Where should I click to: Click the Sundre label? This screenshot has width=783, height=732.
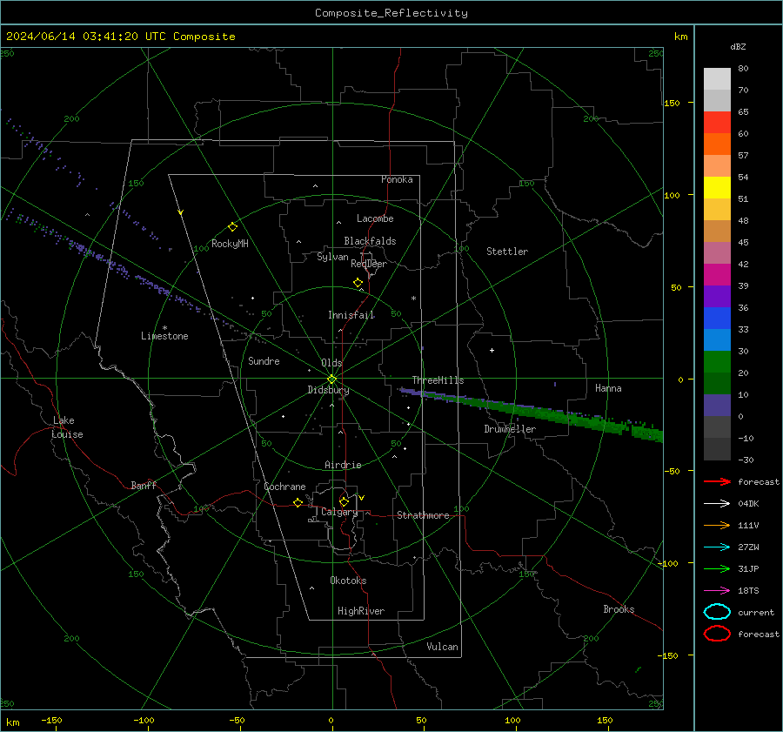click(x=264, y=361)
